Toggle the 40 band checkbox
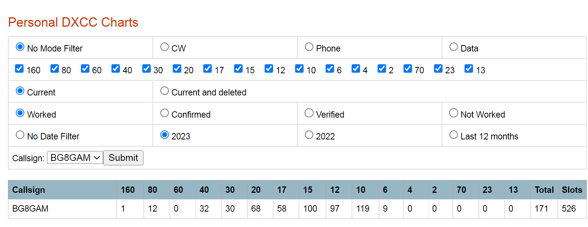Image resolution: width=588 pixels, height=227 pixels. (116, 69)
